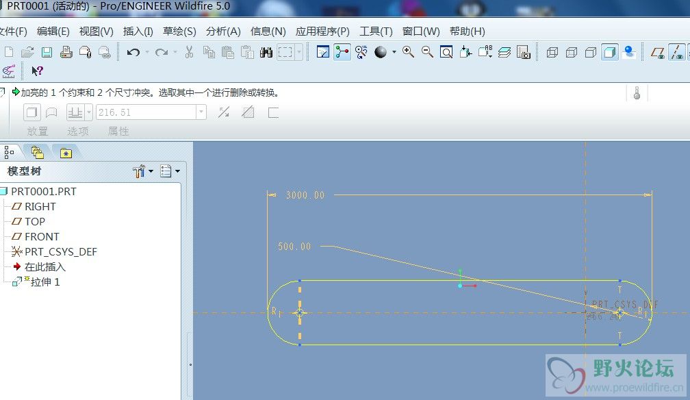
Task: Launch the view manager
Action: [523, 52]
